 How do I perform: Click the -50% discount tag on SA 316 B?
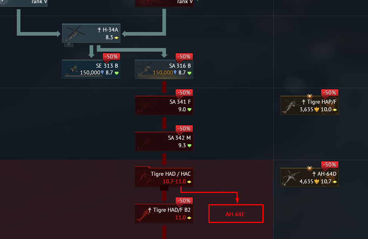[184, 57]
